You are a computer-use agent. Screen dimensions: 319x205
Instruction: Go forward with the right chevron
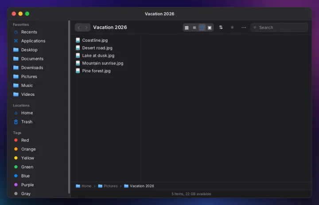point(86,28)
